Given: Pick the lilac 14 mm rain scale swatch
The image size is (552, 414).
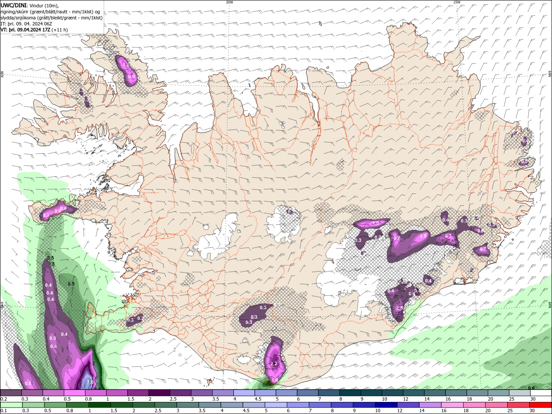Looking at the screenshot, I should tap(431, 405).
